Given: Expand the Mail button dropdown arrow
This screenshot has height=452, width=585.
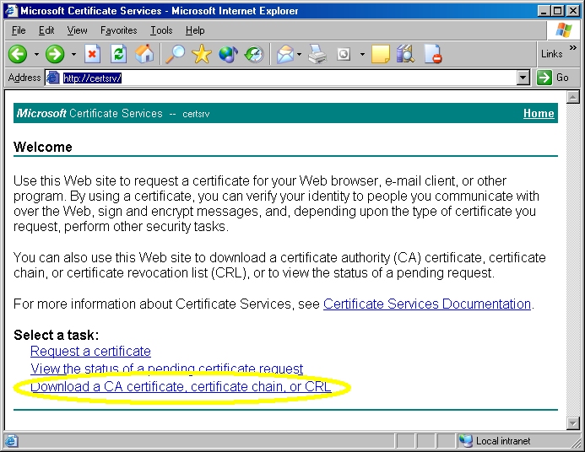Looking at the screenshot, I should coord(299,55).
